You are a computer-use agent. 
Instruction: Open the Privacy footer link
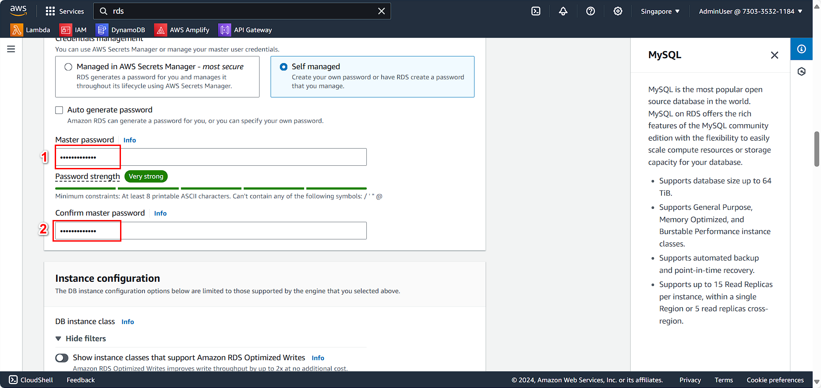(690, 380)
